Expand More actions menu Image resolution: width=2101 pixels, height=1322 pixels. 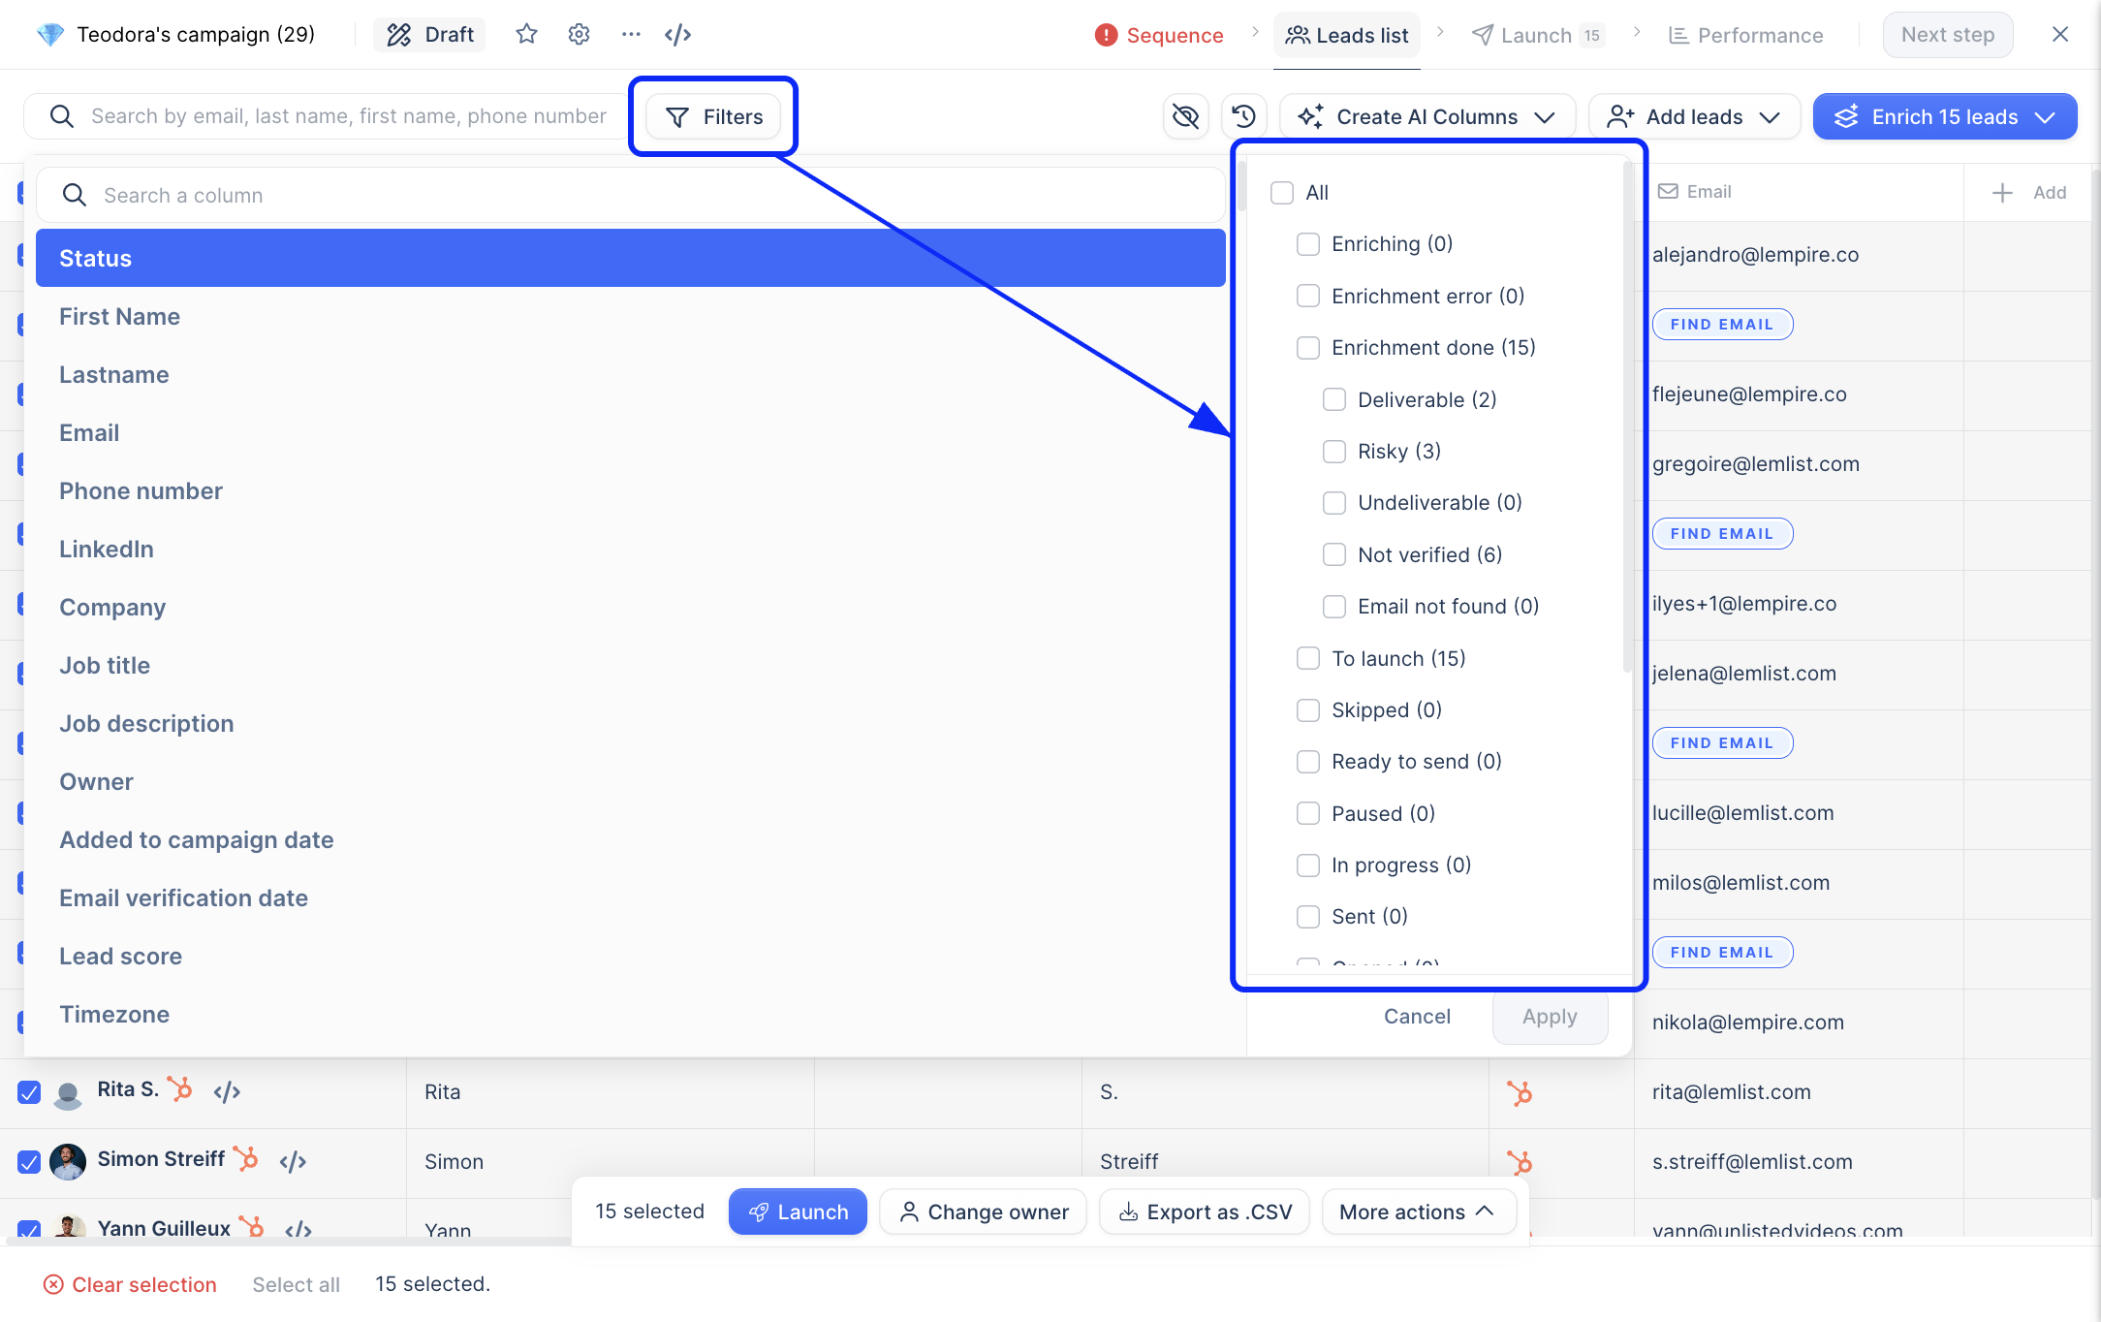coord(1418,1212)
